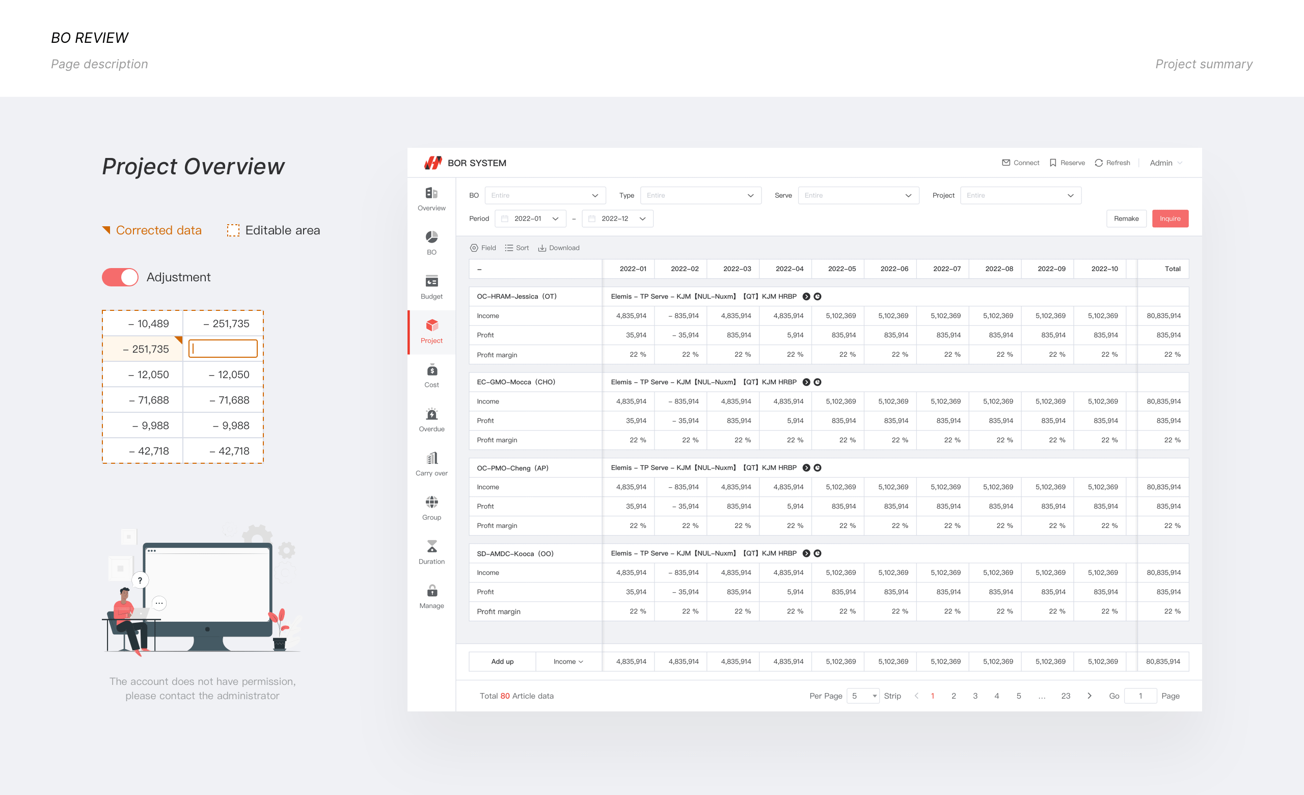This screenshot has width=1304, height=795.
Task: Click the 2022-05 column header
Action: [x=838, y=269]
